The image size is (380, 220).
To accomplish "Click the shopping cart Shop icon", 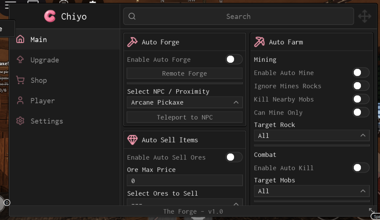I will click(x=20, y=80).
